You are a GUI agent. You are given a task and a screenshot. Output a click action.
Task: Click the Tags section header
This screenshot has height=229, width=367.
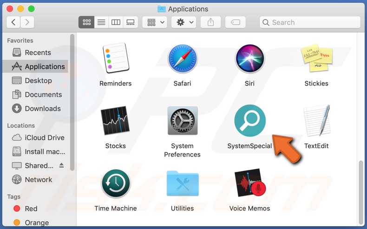point(13,197)
